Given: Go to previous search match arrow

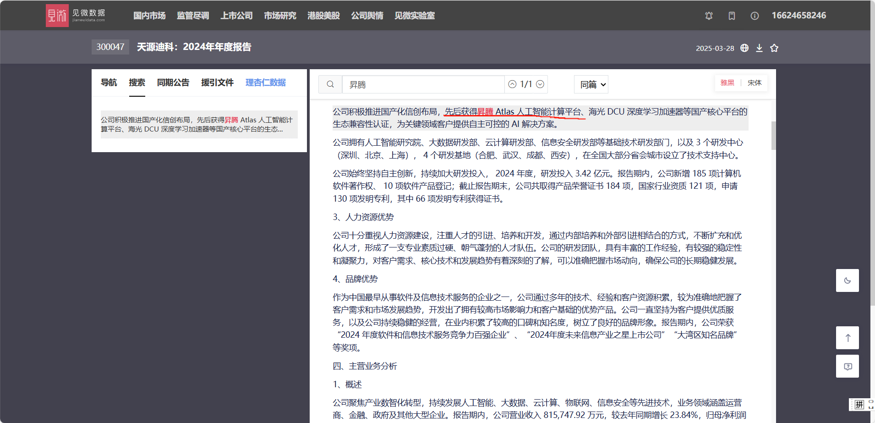Looking at the screenshot, I should point(512,84).
